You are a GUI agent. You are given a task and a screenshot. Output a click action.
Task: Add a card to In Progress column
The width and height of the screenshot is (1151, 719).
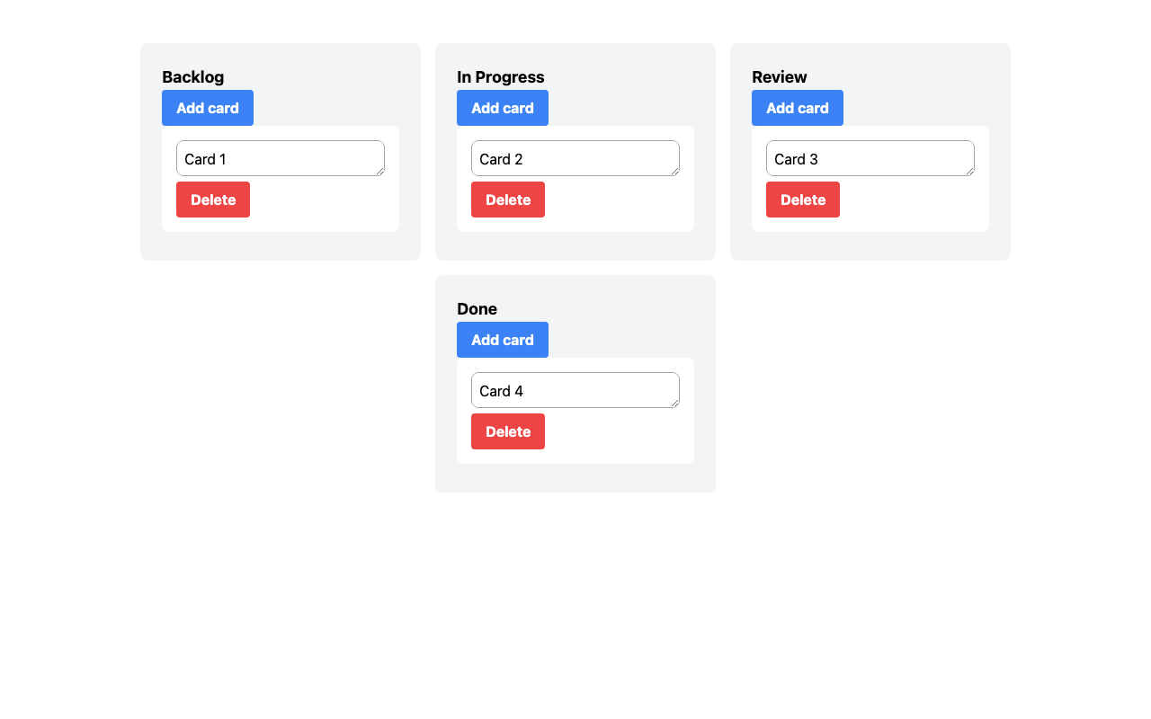pyautogui.click(x=503, y=108)
